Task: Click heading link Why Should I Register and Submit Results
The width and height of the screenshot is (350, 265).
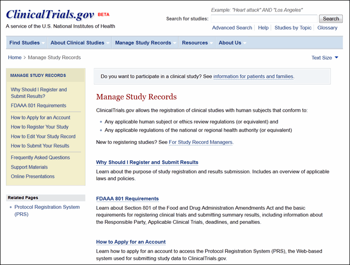Action: click(147, 162)
